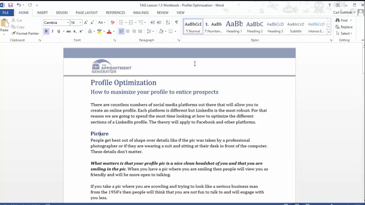
Task: Apply red font color swatch
Action: [109, 31]
